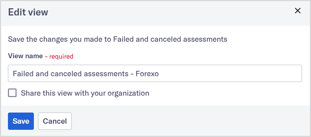This screenshot has height=137, width=311.
Task: Click 'Failed and canceled assessments' in the description line
Action: pyautogui.click(x=170, y=39)
